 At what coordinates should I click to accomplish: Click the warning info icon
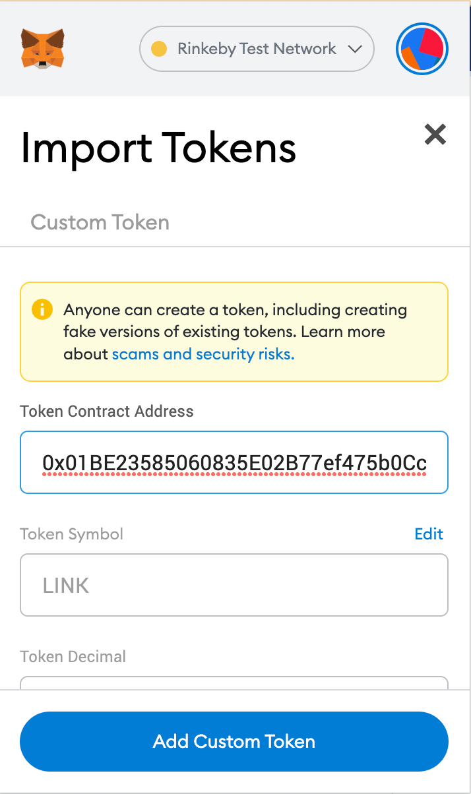click(x=42, y=309)
